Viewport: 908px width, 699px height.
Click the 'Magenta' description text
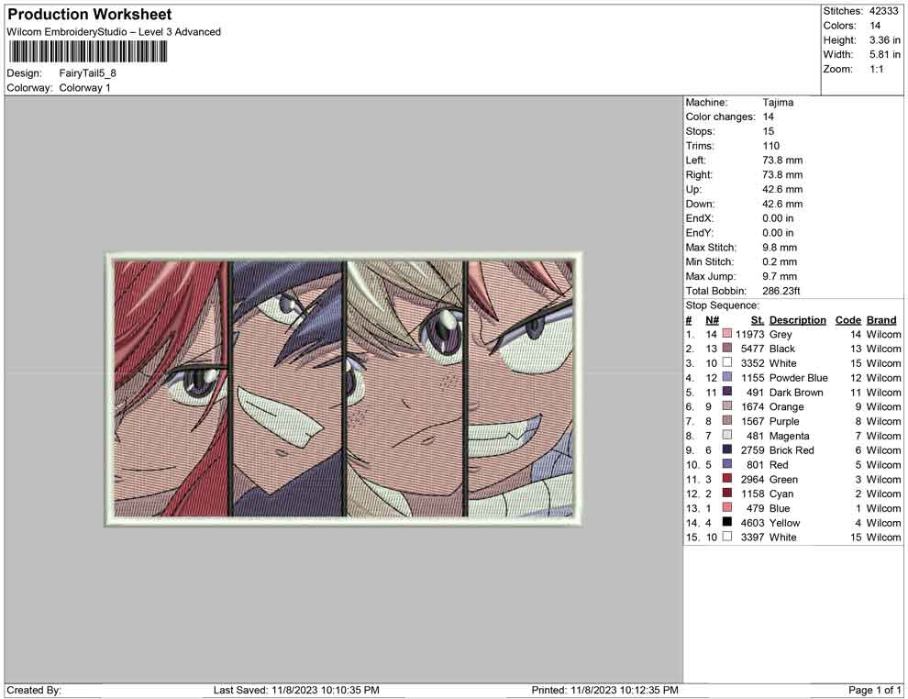790,436
